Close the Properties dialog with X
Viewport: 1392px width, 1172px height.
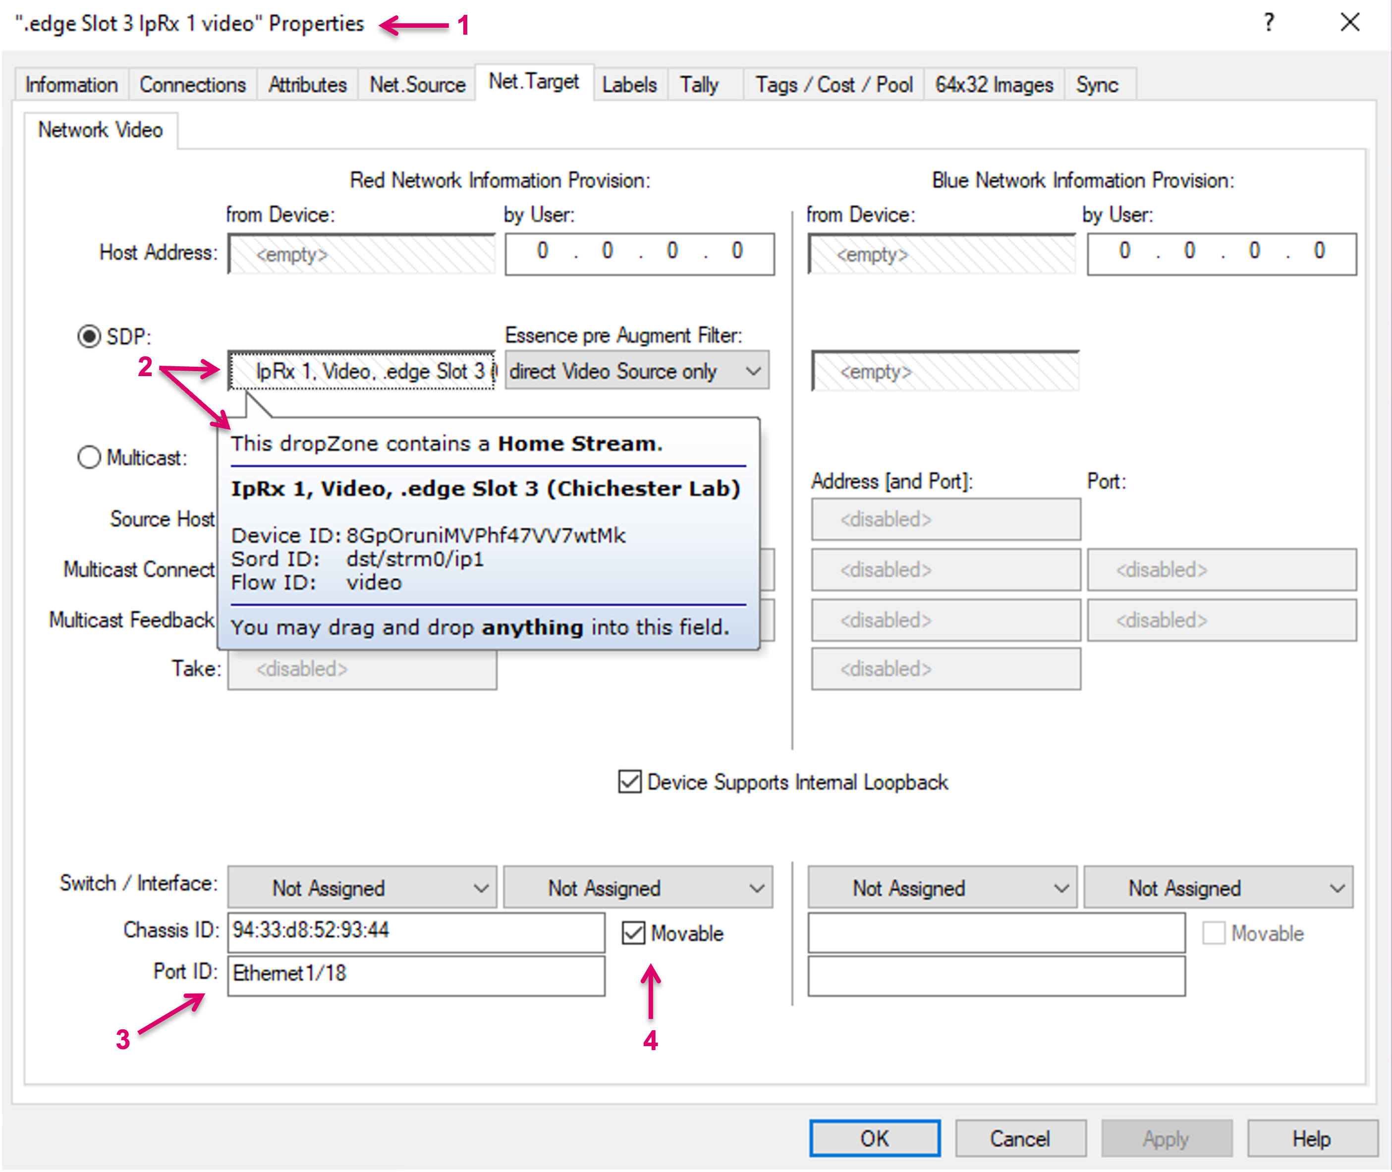1349,23
